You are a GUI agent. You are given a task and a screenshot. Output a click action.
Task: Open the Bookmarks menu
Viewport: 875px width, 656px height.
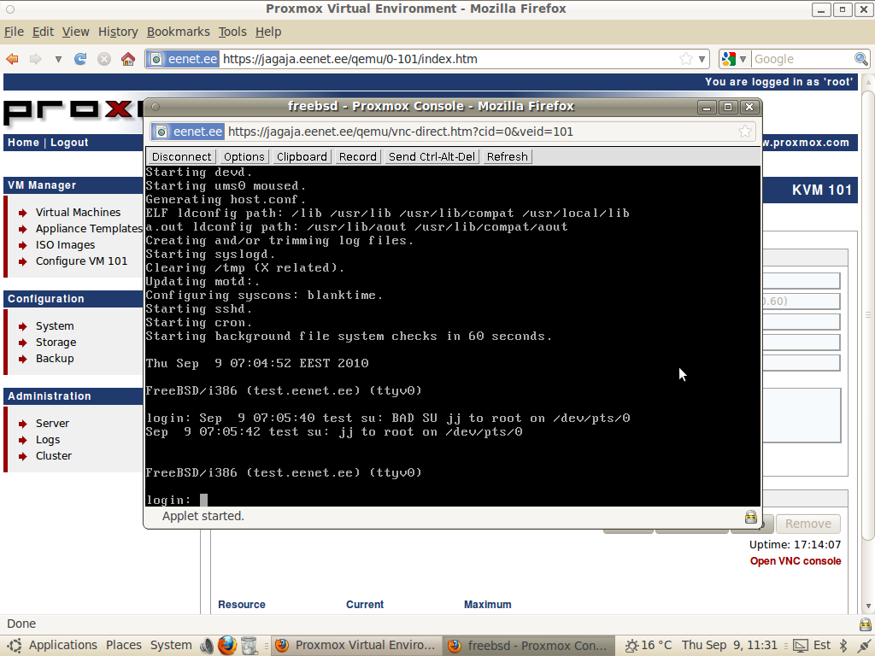(x=178, y=32)
